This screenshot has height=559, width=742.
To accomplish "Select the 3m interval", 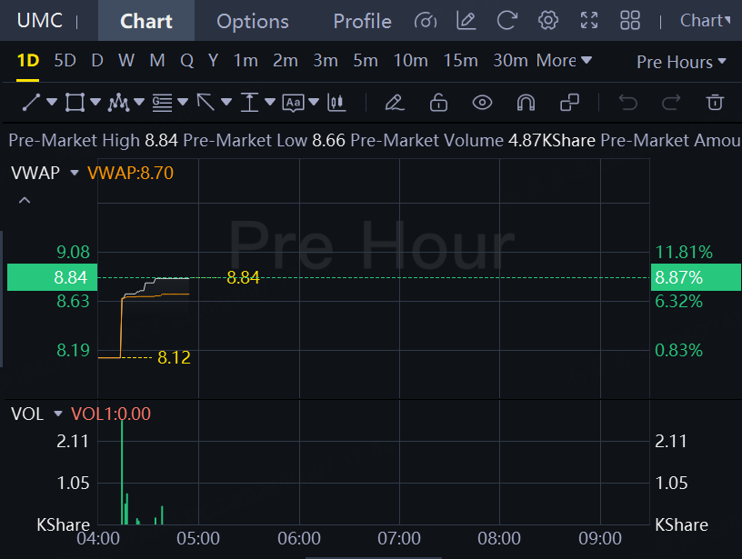I will point(326,61).
